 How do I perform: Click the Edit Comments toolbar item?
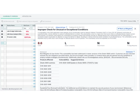[46, 21]
